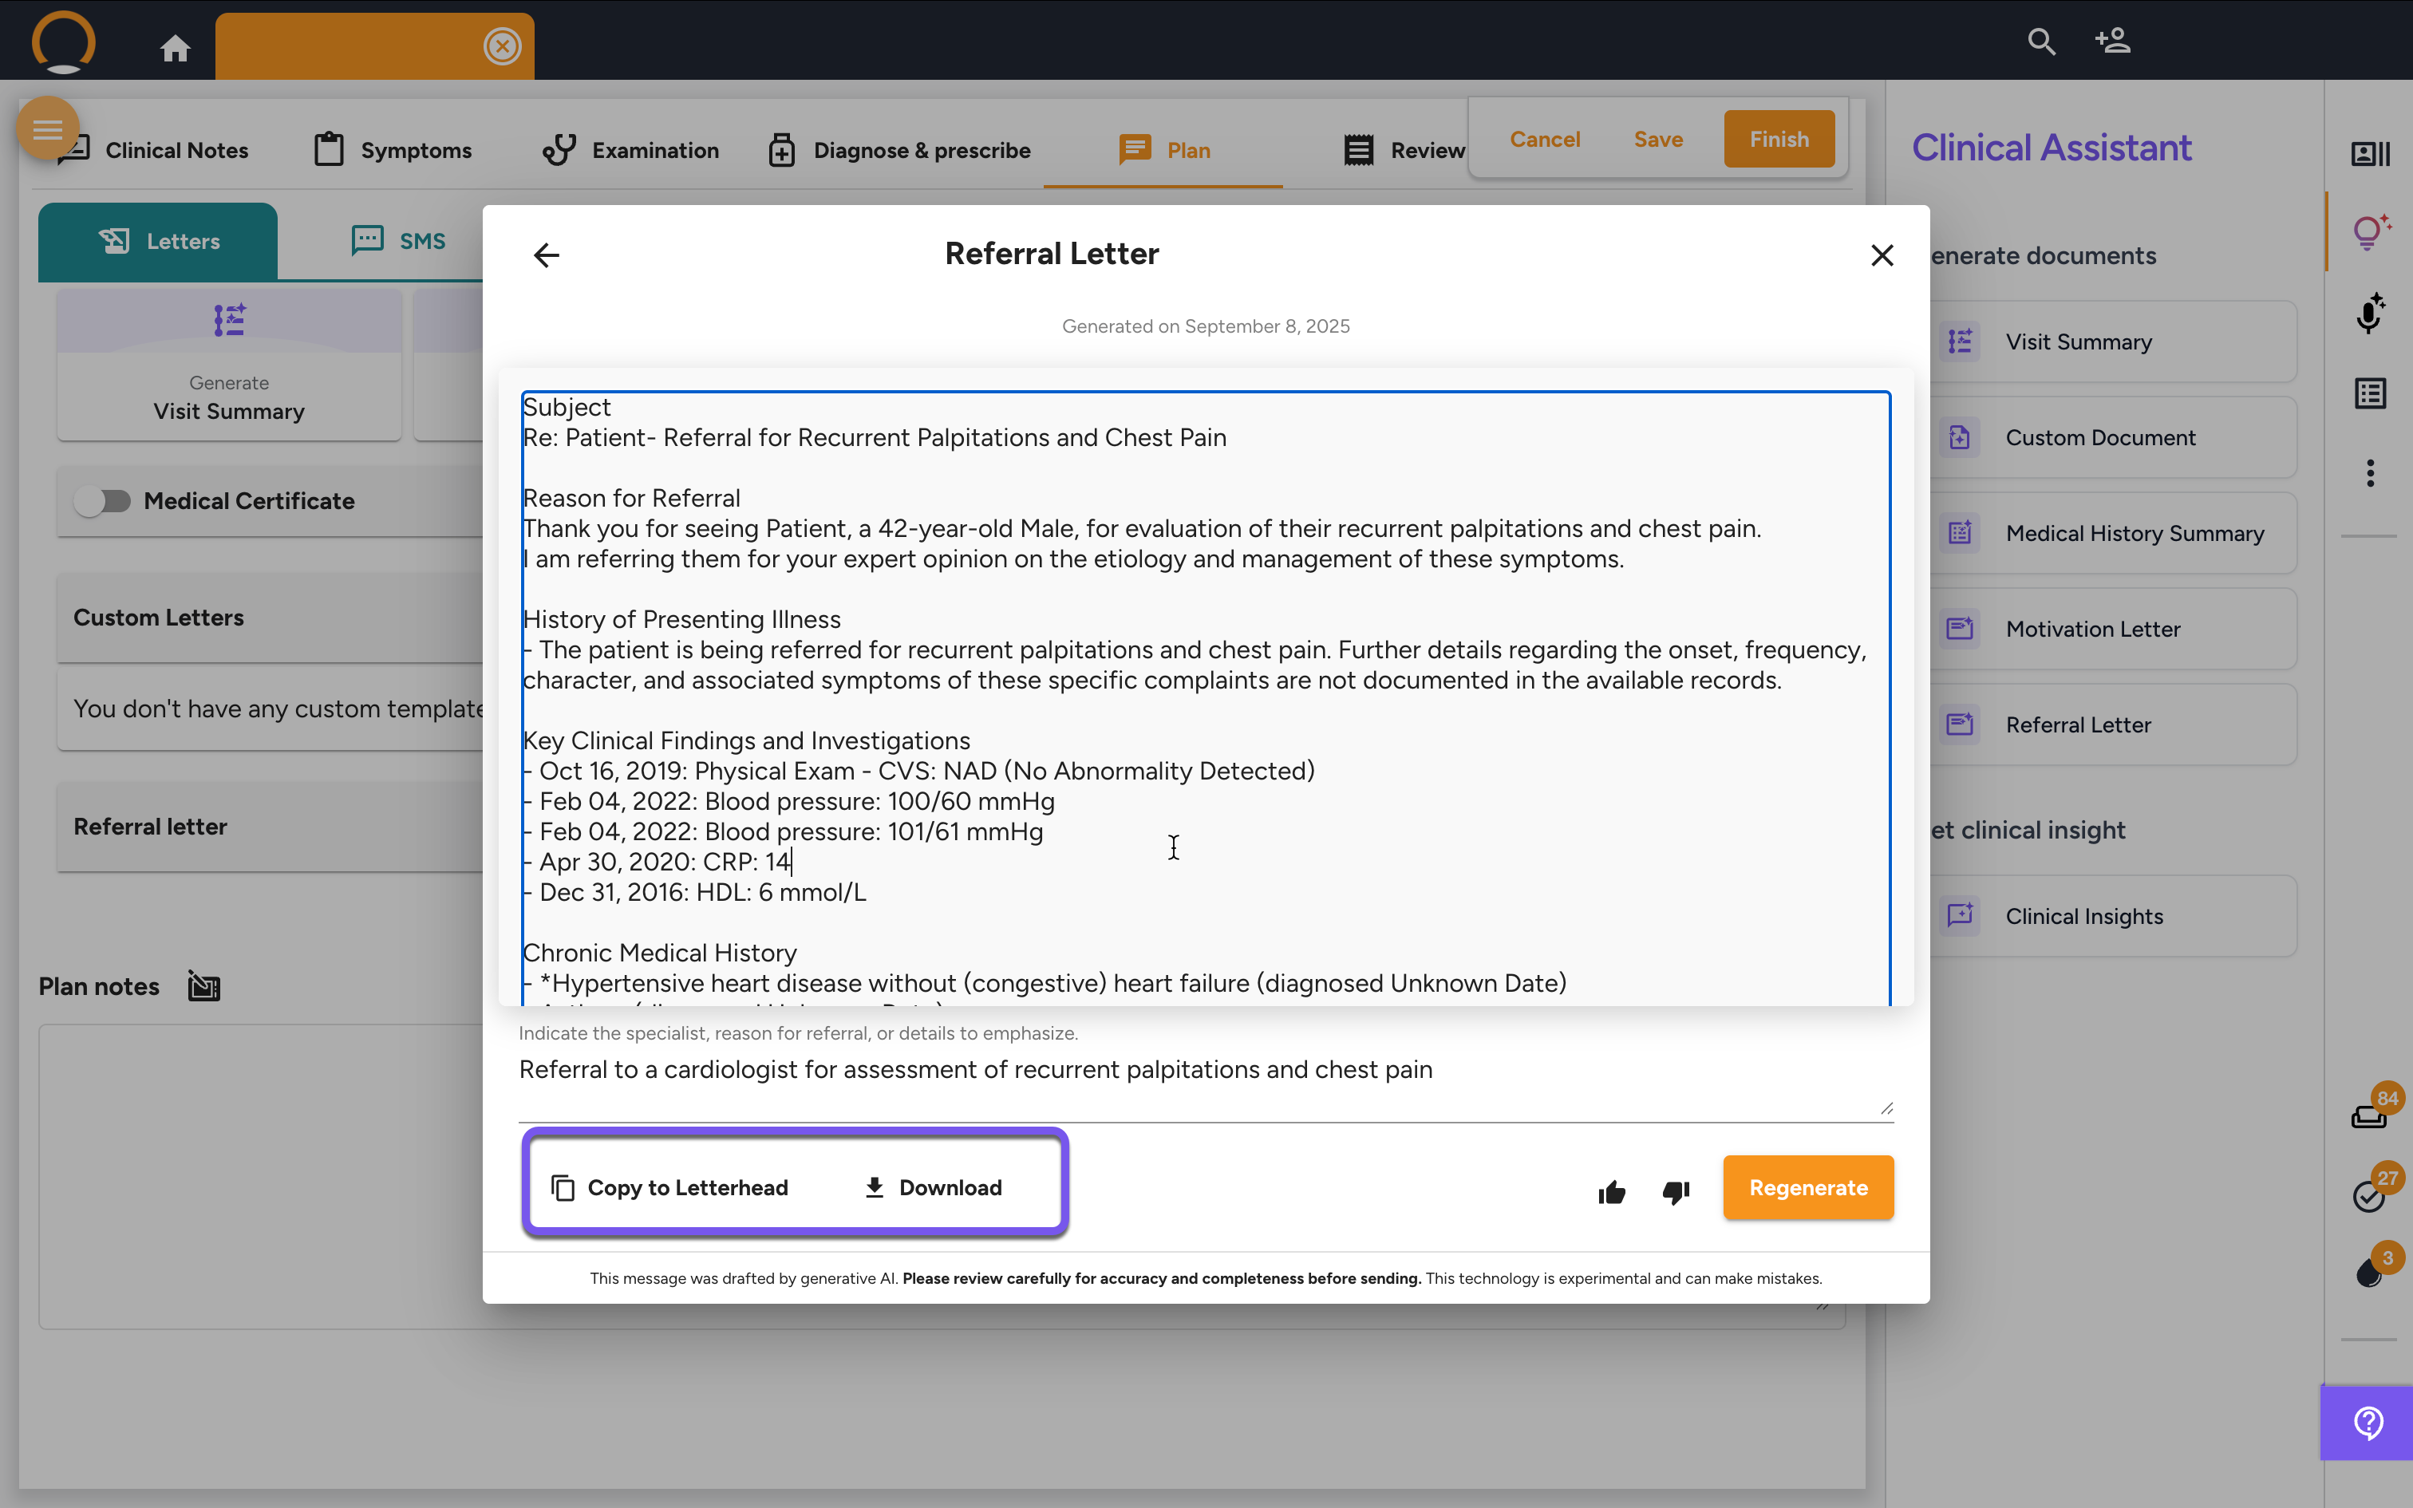Toggle the Medical Certificate switch

[x=103, y=501]
